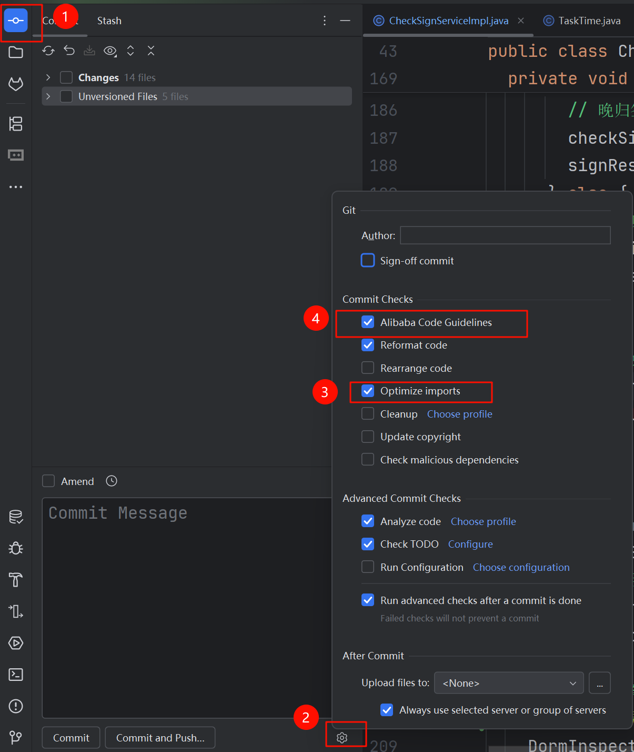Screen dimensions: 634x752
Task: Open commit history with the clock icon
Action: (111, 481)
